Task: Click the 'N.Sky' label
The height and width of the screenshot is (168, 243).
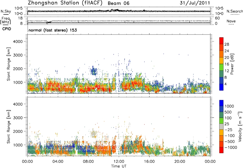Action: 6,11
